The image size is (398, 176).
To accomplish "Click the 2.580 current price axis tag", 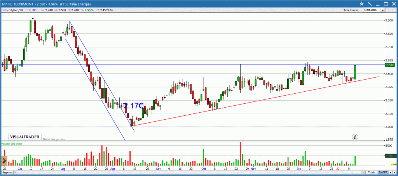I will [x=389, y=65].
